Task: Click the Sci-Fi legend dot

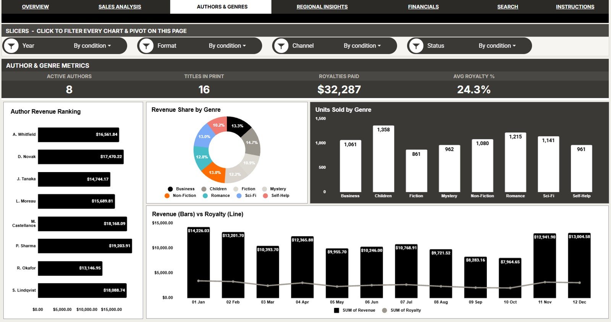Action: click(239, 196)
